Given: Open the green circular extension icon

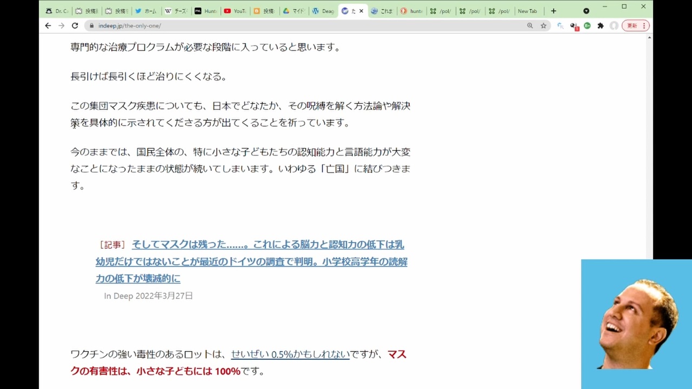Looking at the screenshot, I should [x=587, y=25].
